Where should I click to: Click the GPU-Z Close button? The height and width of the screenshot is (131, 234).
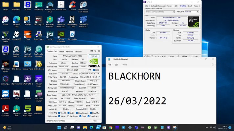(x=95, y=121)
